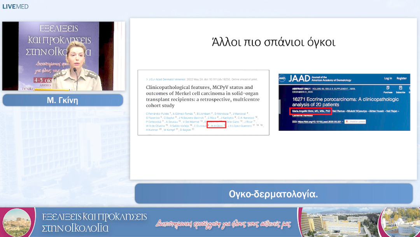Expand the J Eur Acad Dermatol Venereol citation chevron
Viewport: 420px width, 237px height.
point(147,79)
